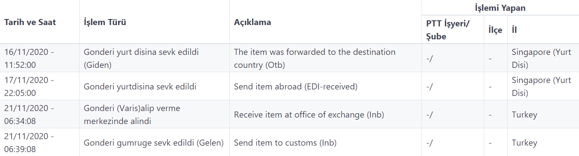Select the 17/11/2020 - 22:05:00 date cell
579x156 pixels.
29,86
